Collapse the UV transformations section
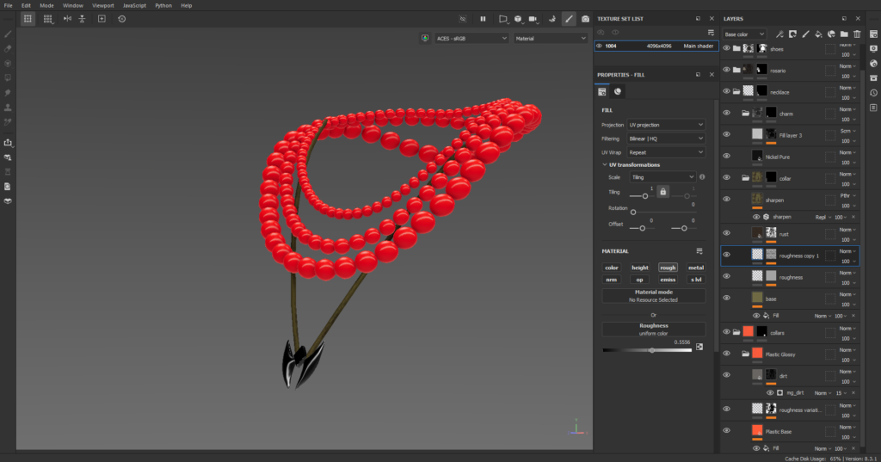The width and height of the screenshot is (881, 462). [603, 164]
